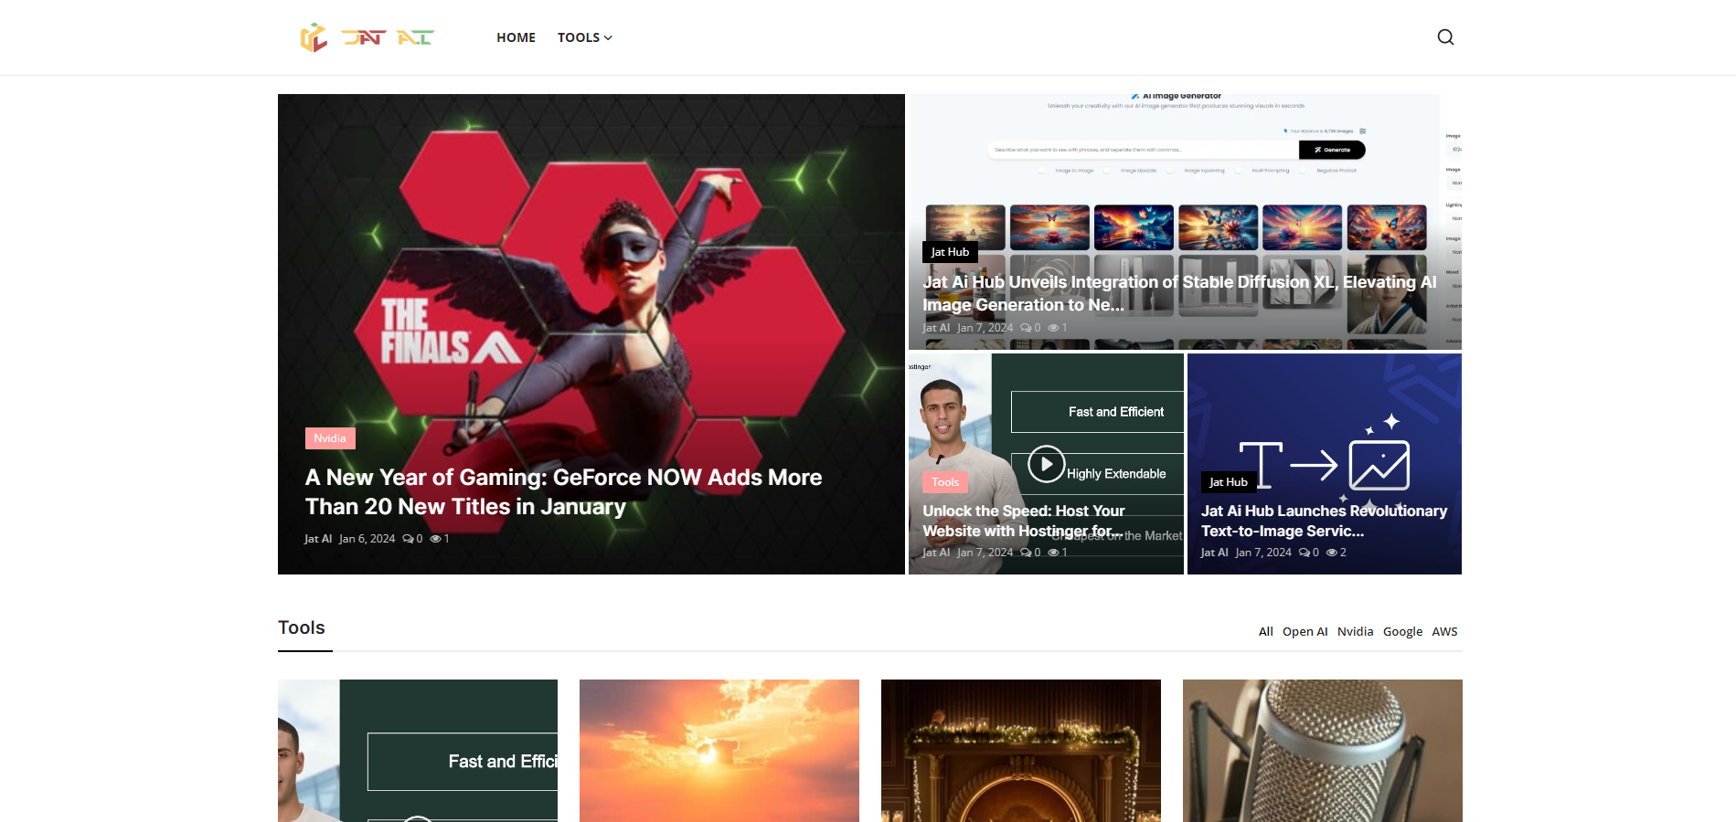This screenshot has height=822, width=1736.
Task: Click the Nvidia category tag on GeForce article
Action: point(330,438)
